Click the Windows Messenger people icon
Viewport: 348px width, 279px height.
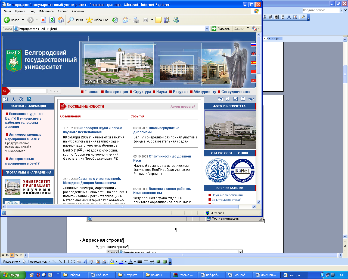176,20
